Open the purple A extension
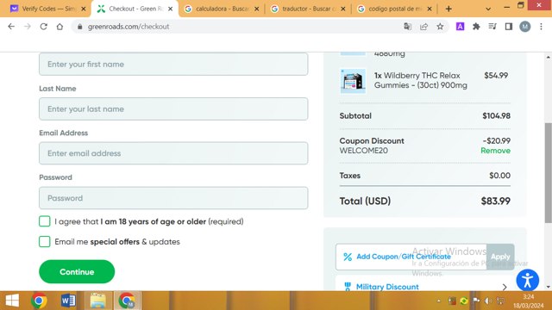Image resolution: width=552 pixels, height=310 pixels. pos(460,27)
